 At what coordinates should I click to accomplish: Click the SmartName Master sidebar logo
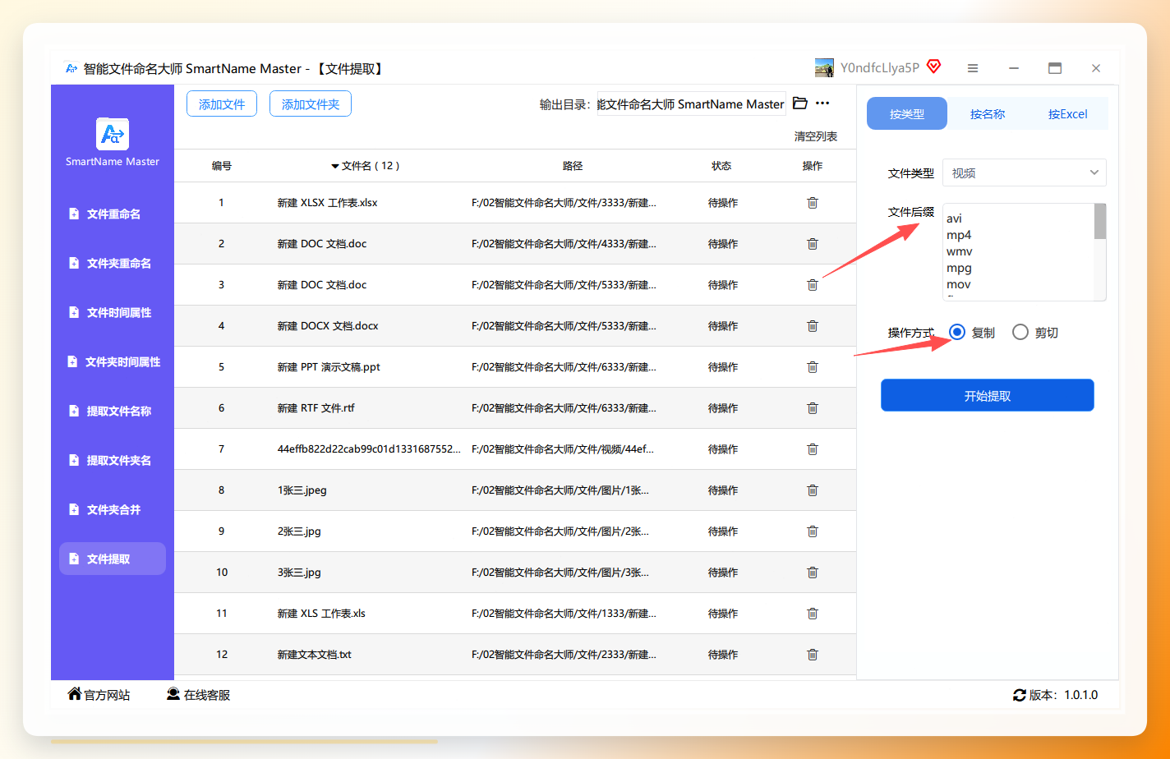pos(113,134)
